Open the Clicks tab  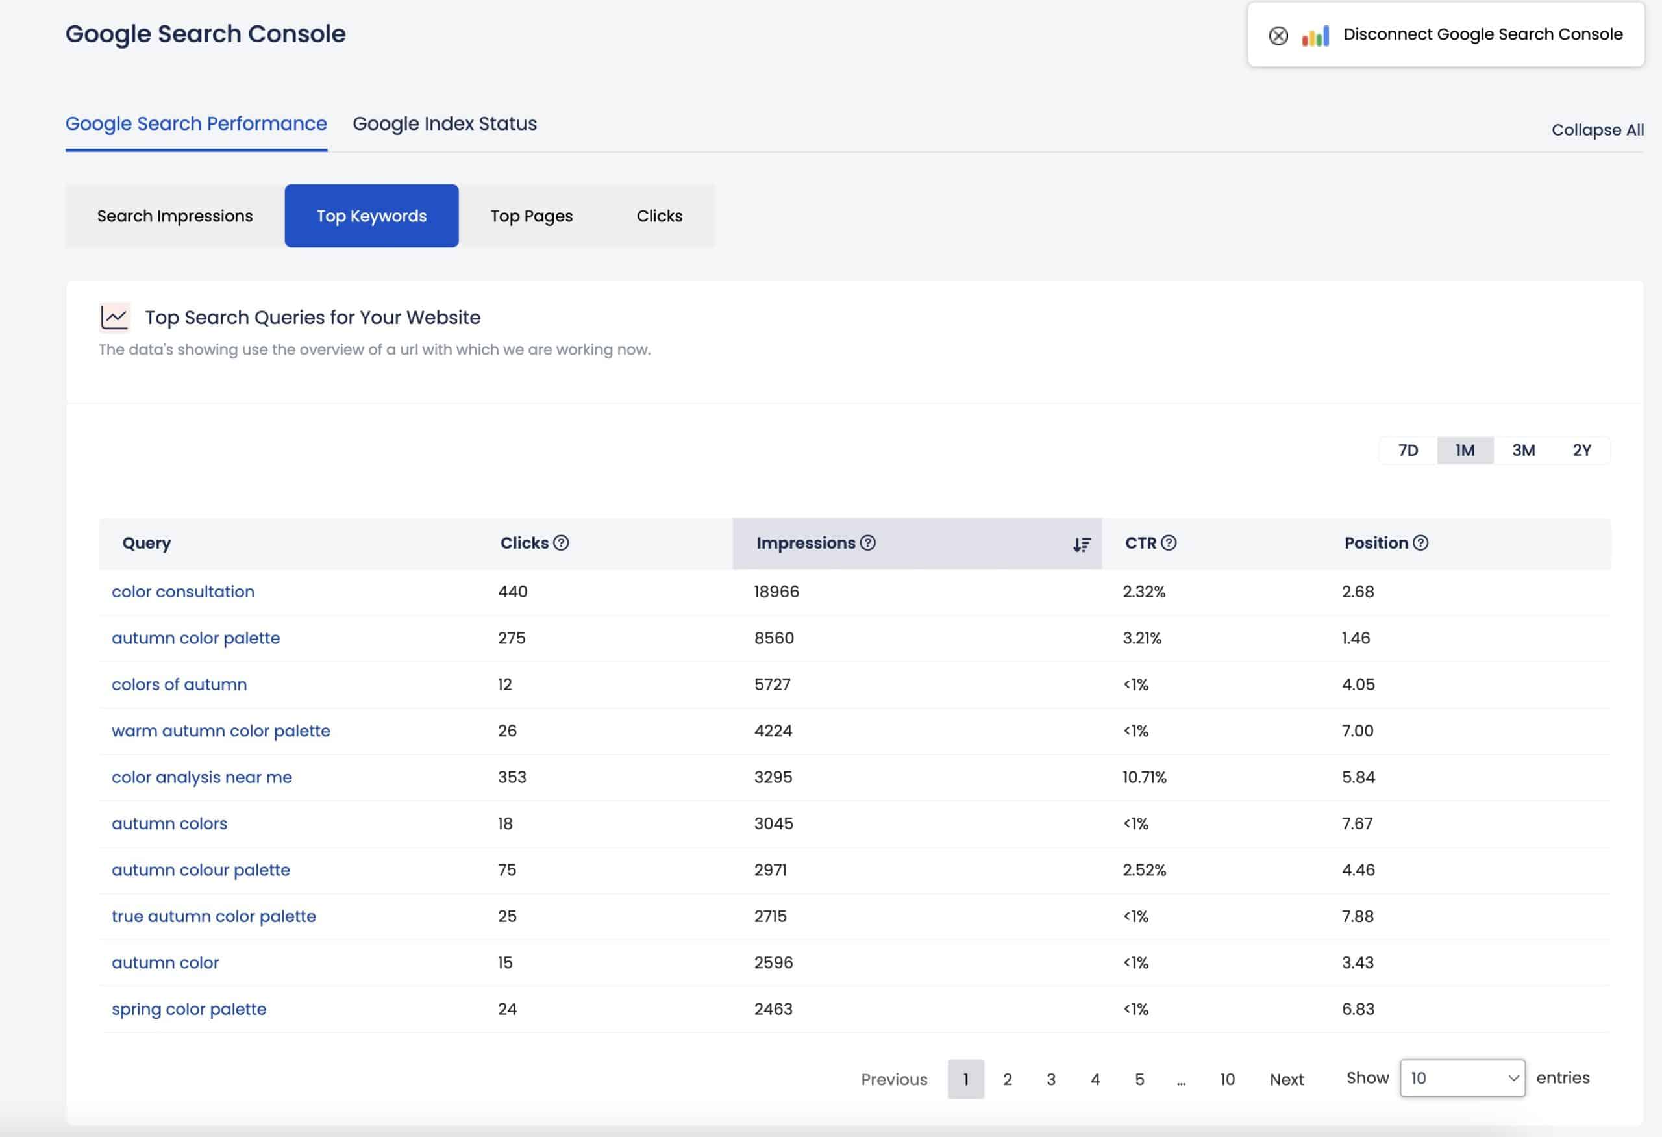pyautogui.click(x=660, y=216)
